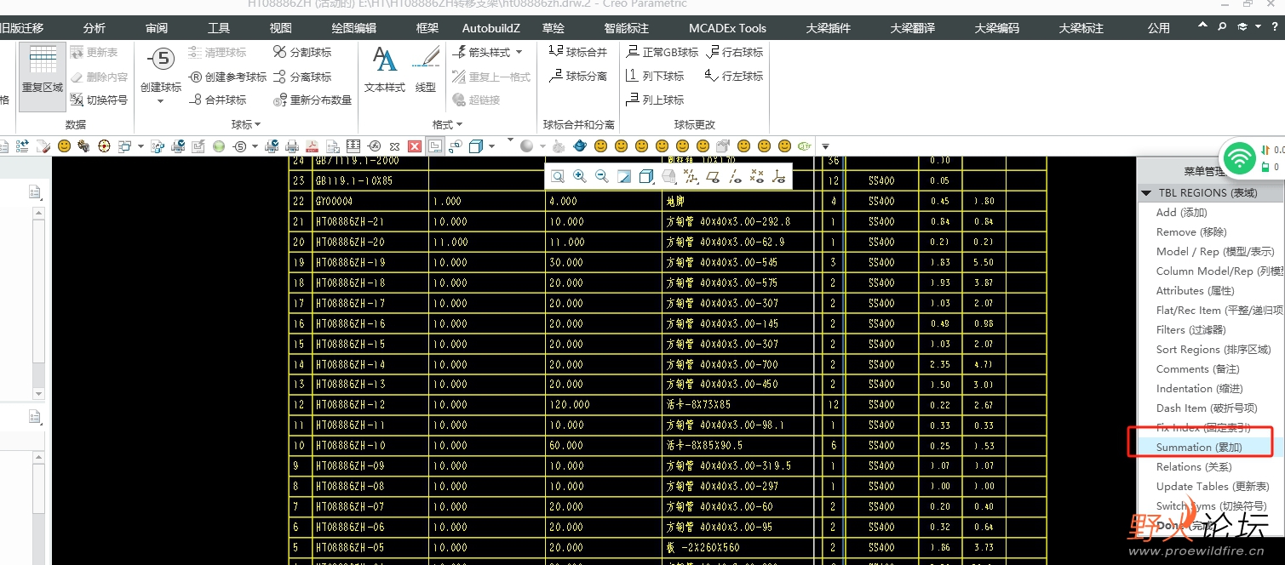
Task: Switch to the 视图 ribbon tab
Action: click(281, 28)
